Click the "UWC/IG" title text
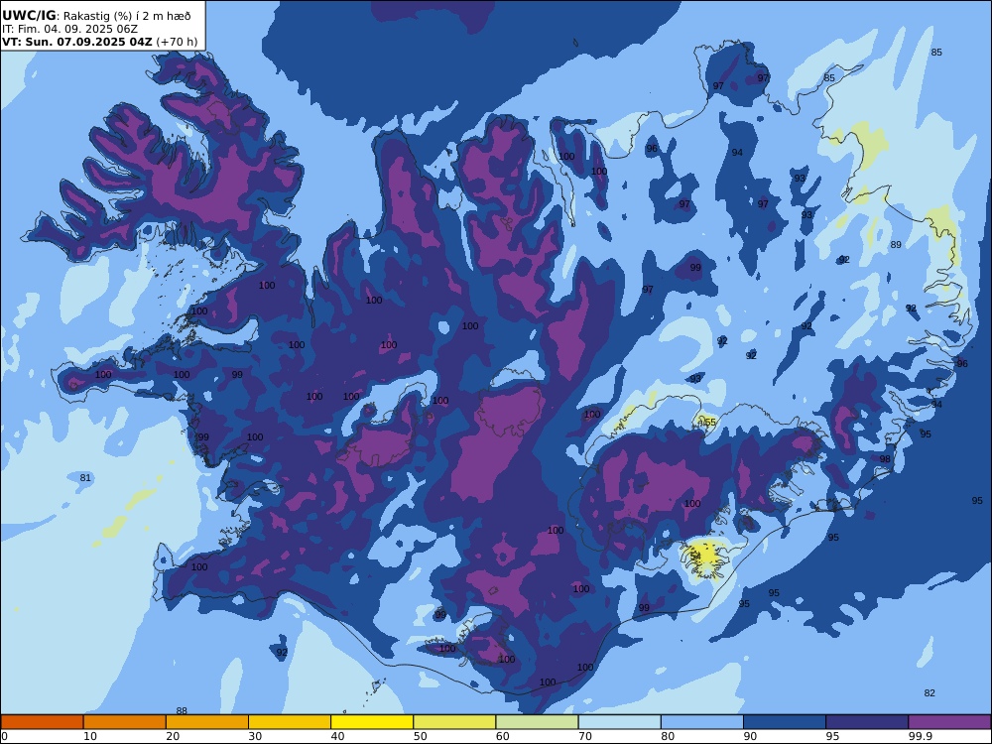The height and width of the screenshot is (744, 992). 29,16
